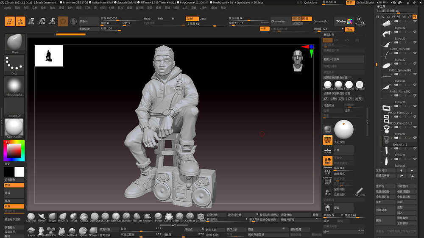Viewport: 424px width, 238px height.
Task: Activate the Edit mode button
Action: [x=10, y=21]
